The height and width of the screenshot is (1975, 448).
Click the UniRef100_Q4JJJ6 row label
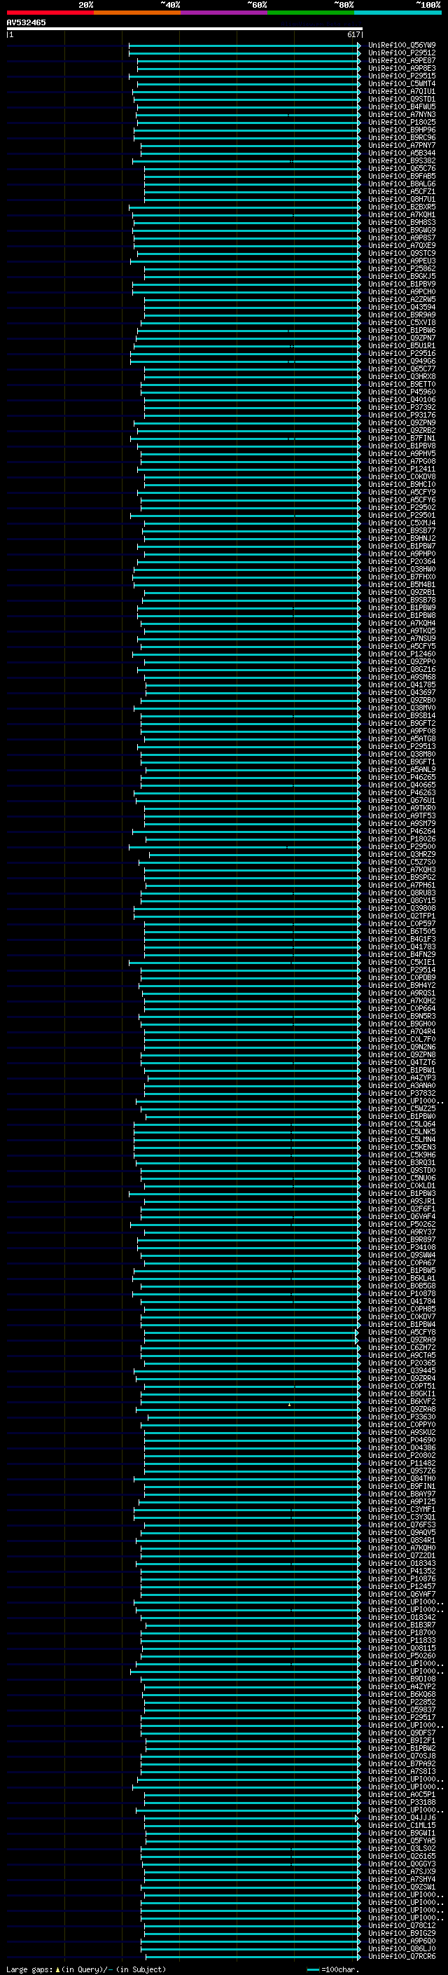click(x=402, y=1818)
